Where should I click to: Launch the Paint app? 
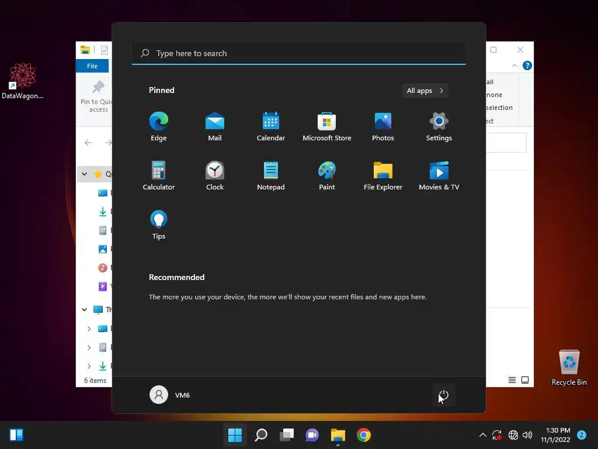(327, 175)
